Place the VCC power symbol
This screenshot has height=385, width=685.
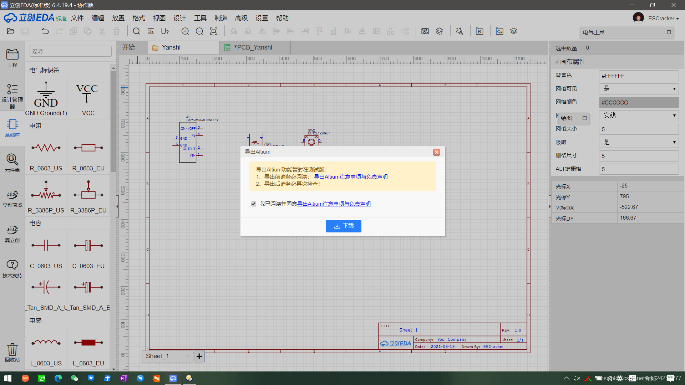(88, 98)
